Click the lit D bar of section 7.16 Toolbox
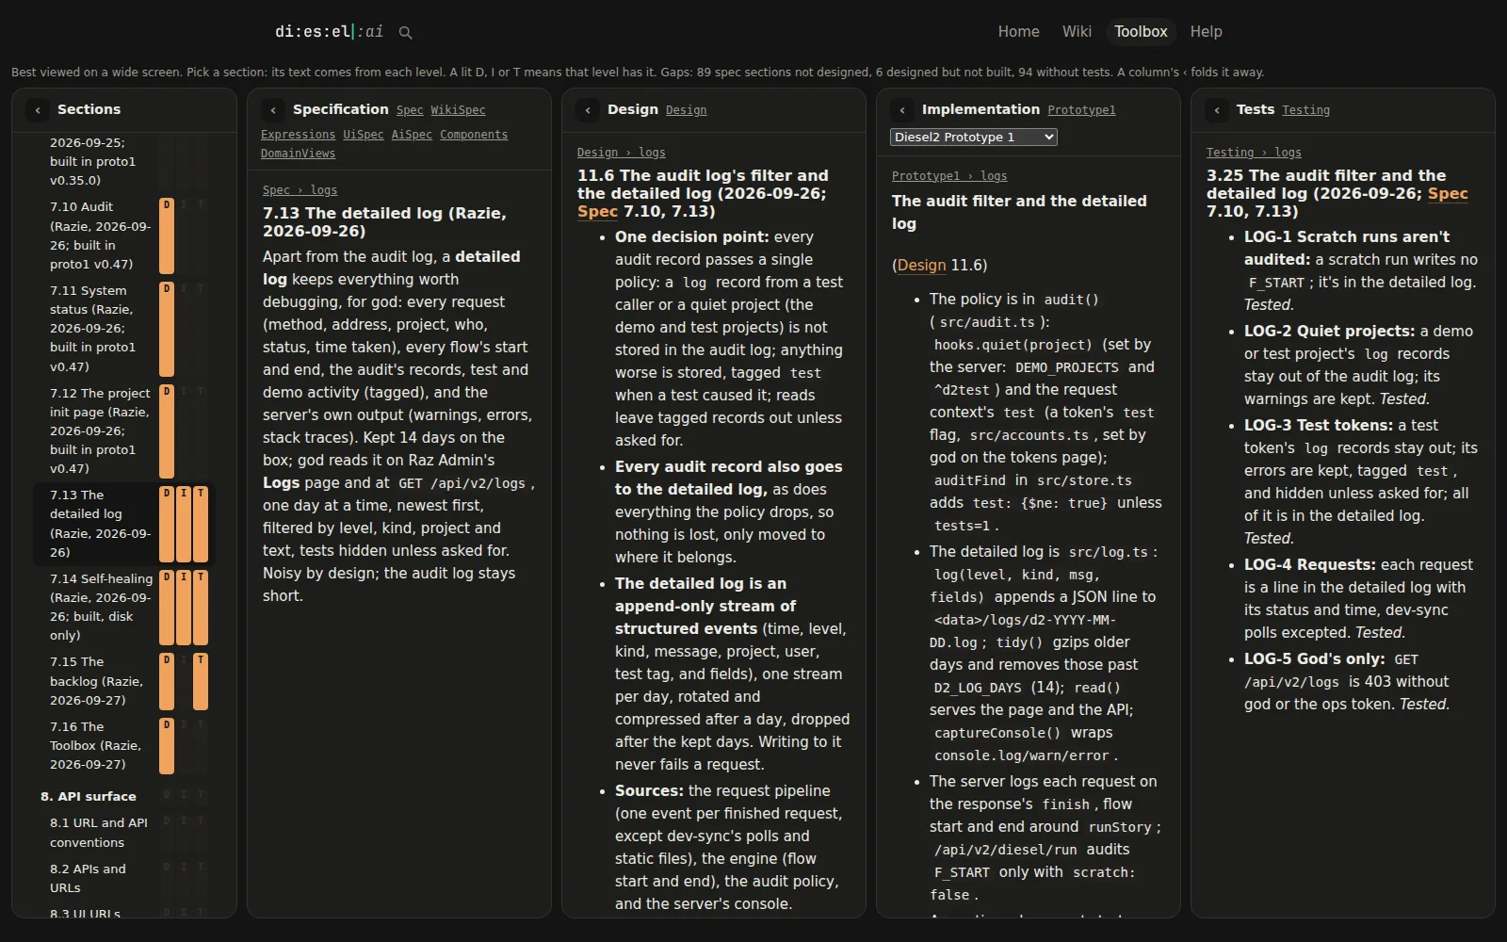Viewport: 1507px width, 942px height. click(x=167, y=745)
